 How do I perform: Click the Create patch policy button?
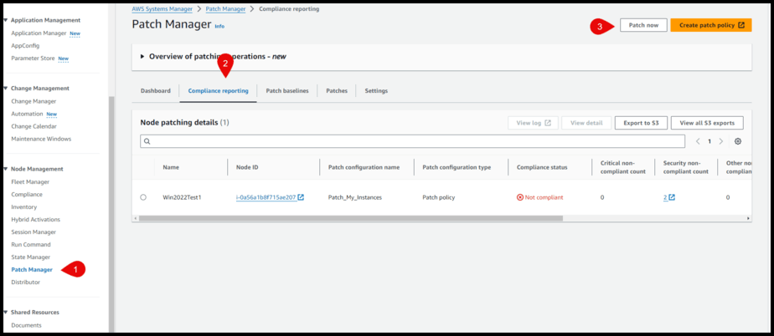pyautogui.click(x=711, y=25)
